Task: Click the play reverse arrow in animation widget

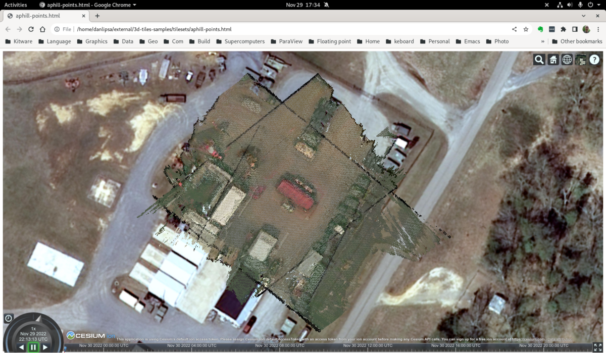Action: click(22, 347)
